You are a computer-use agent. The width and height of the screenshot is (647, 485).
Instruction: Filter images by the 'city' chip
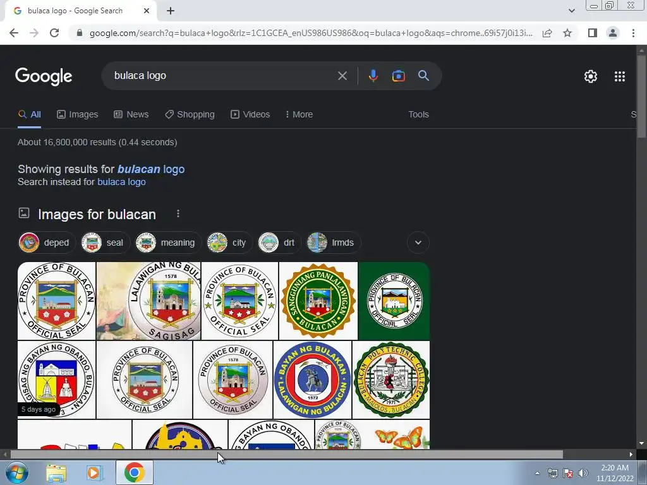229,242
